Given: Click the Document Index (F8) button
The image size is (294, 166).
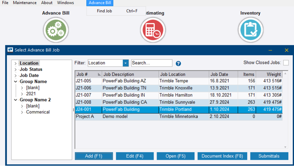Looking at the screenshot, I should coord(222,156).
